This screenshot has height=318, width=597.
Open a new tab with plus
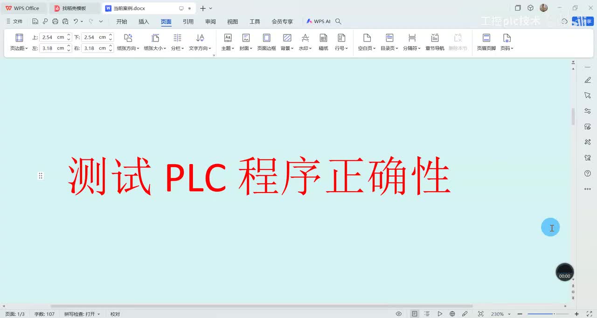pos(203,8)
